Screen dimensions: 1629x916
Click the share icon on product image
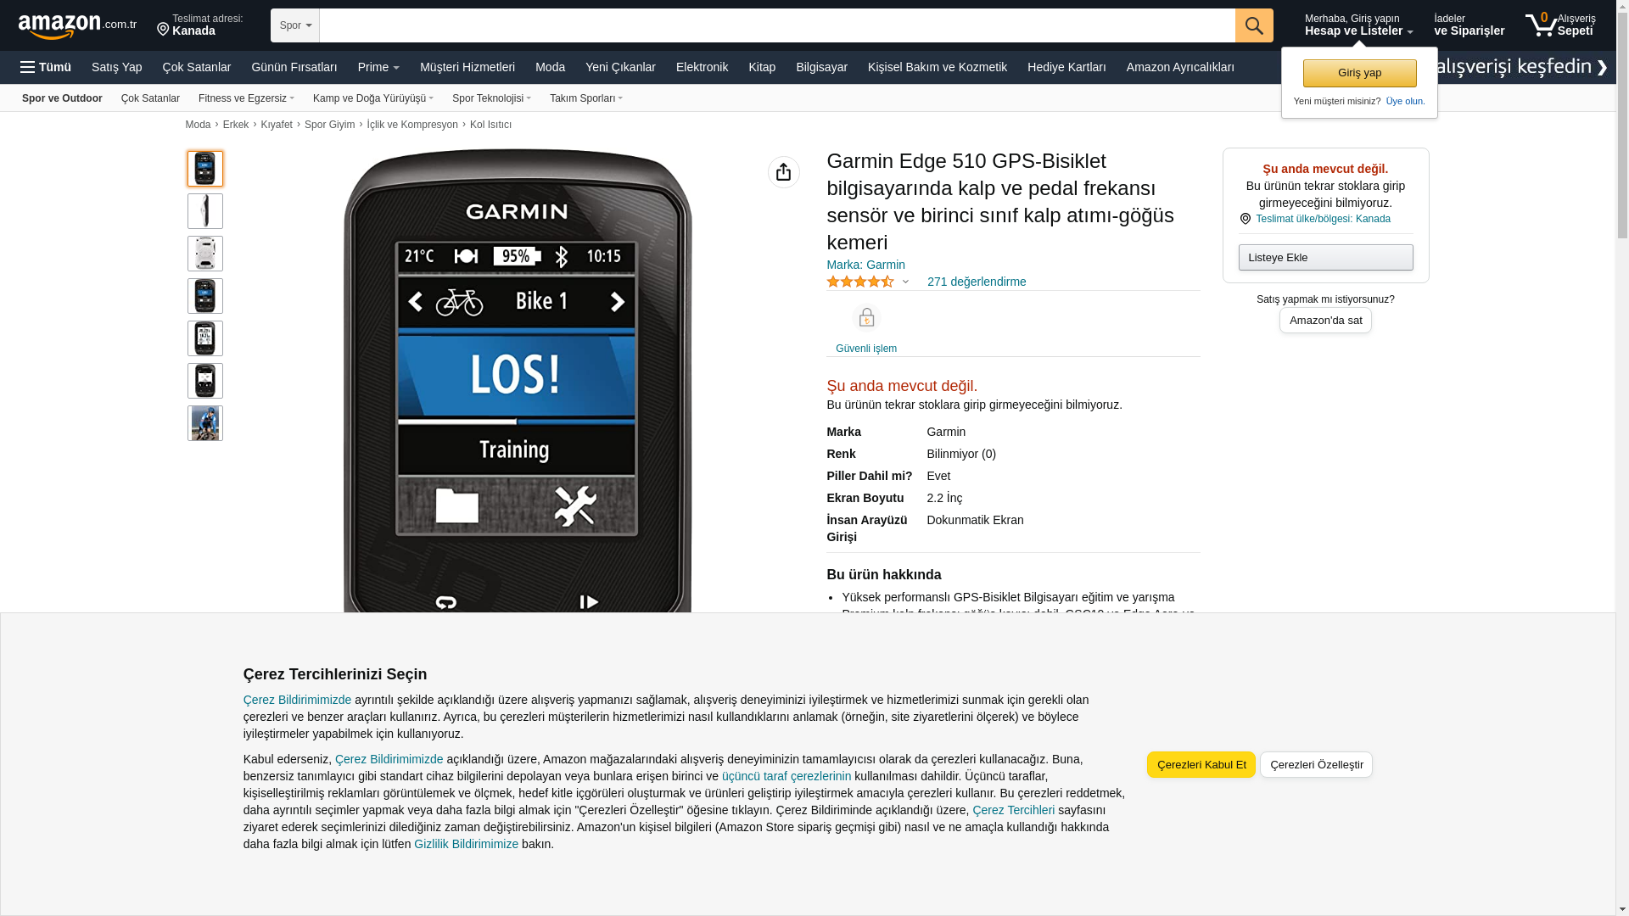783,172
